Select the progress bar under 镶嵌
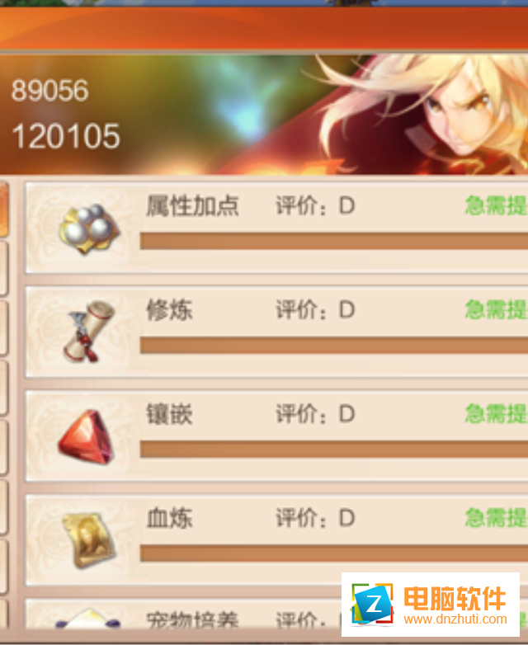The image size is (528, 645). 334,449
